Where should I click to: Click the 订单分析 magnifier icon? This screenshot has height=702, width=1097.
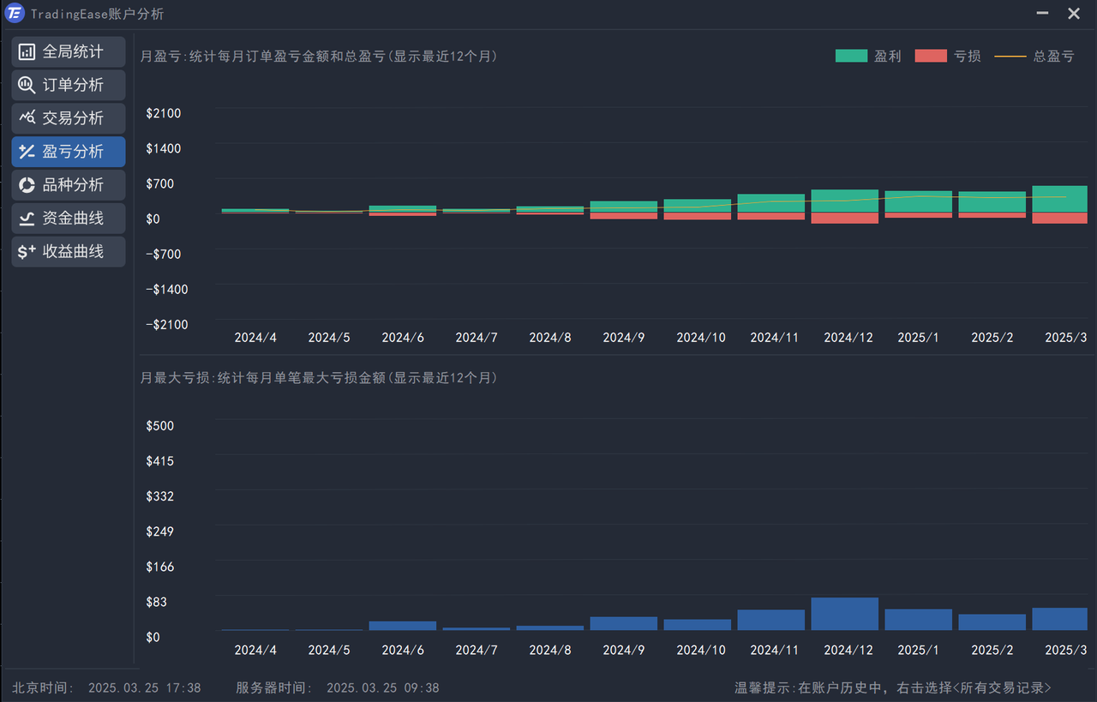click(x=27, y=86)
